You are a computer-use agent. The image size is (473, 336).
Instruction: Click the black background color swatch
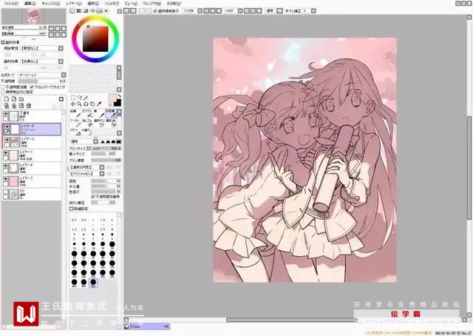coord(118,103)
